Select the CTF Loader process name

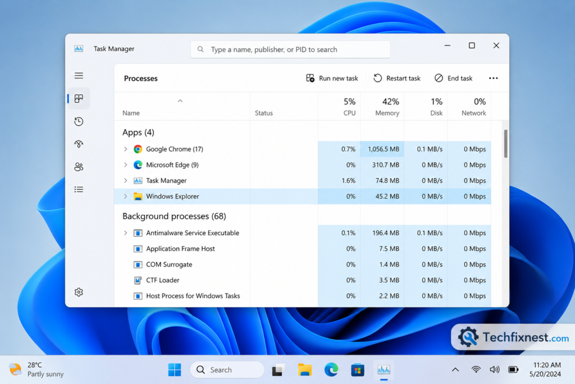pos(162,280)
